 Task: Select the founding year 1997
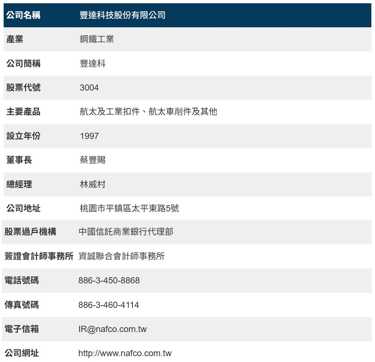pyautogui.click(x=89, y=136)
